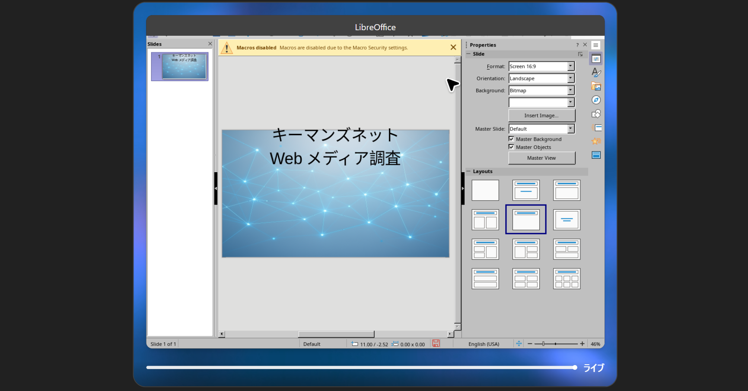This screenshot has width=748, height=391.
Task: Open the Shapes sidebar deck
Action: [596, 114]
